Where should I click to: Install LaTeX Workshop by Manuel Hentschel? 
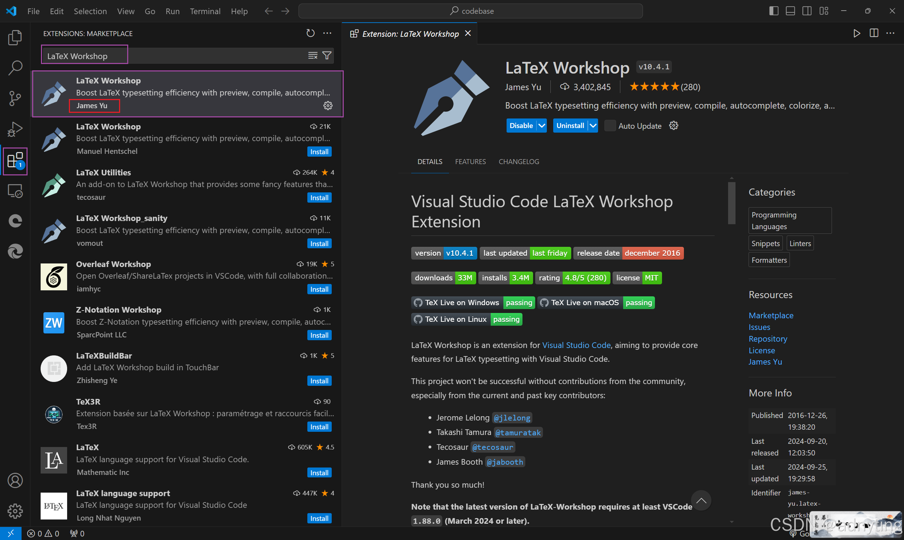point(319,152)
